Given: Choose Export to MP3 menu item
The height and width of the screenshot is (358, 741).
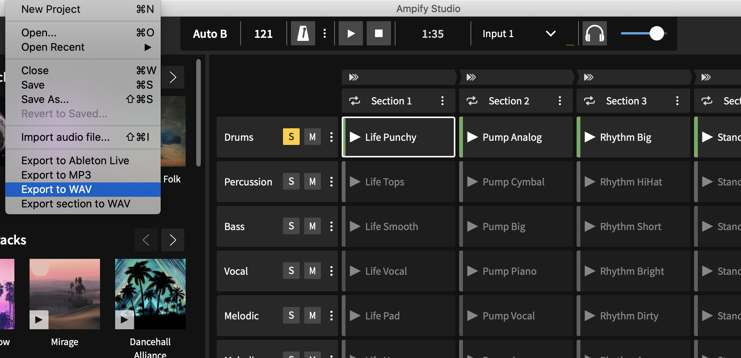Looking at the screenshot, I should [83, 175].
